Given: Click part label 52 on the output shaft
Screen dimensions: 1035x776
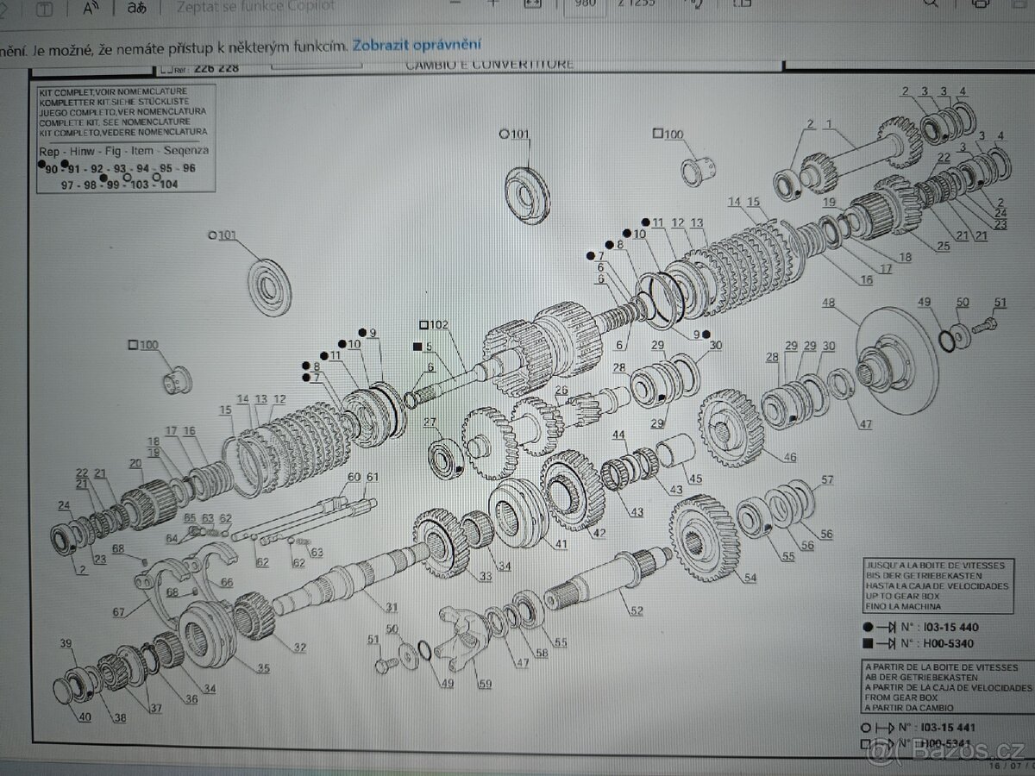Looking at the screenshot, I should [636, 611].
